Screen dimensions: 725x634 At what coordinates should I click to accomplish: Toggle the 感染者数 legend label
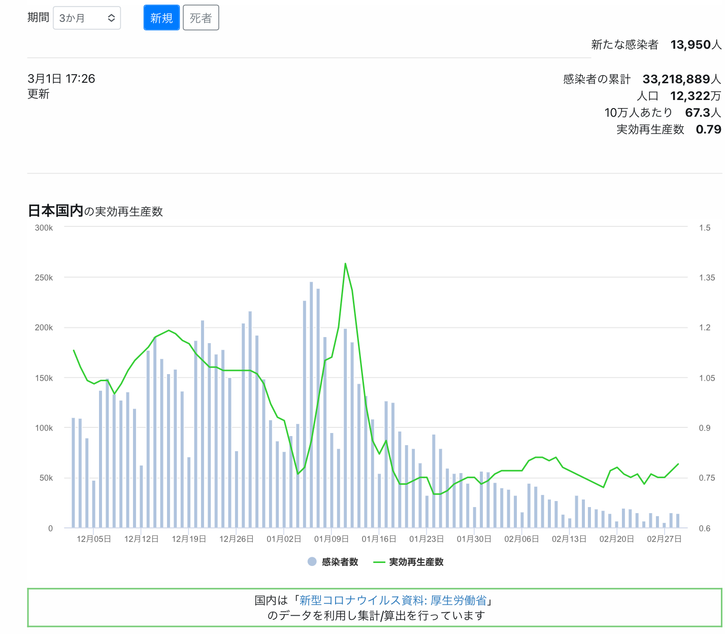click(x=340, y=562)
